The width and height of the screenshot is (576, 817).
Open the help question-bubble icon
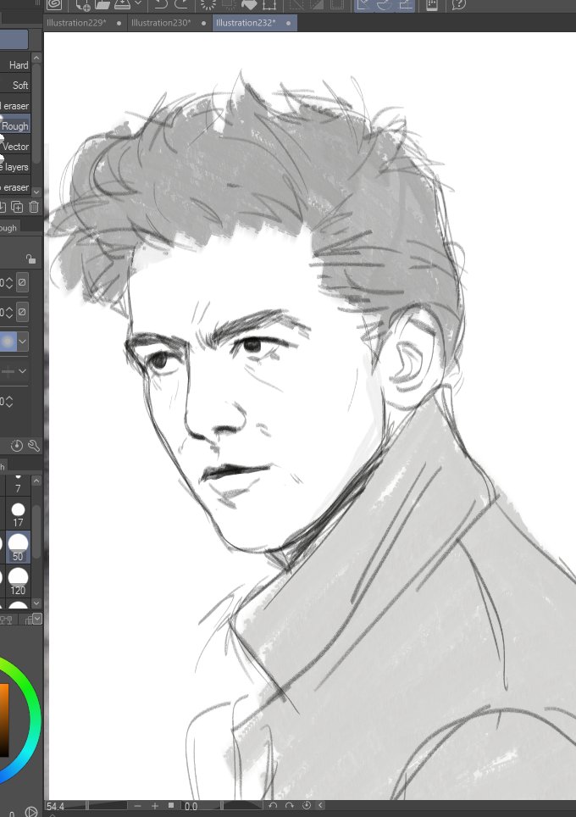[458, 5]
